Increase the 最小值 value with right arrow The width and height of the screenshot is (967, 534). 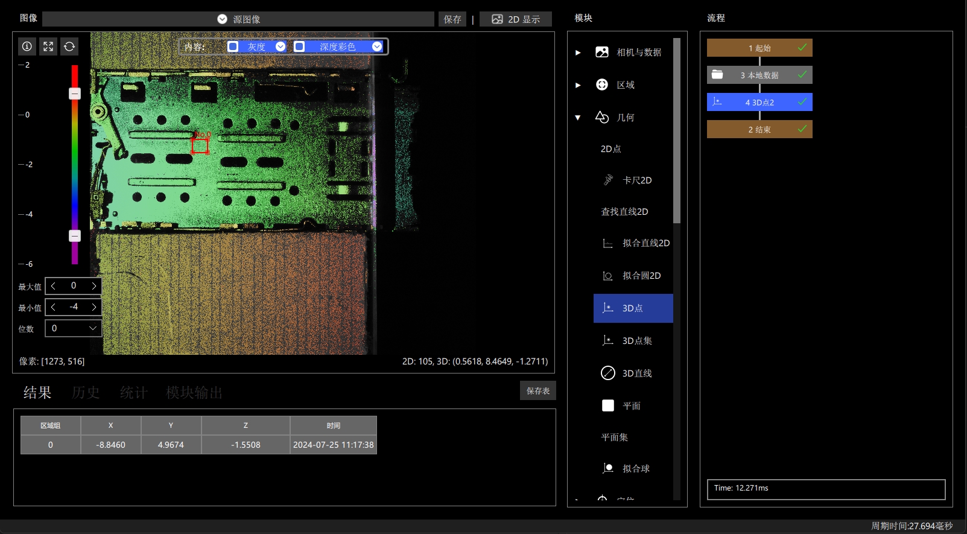pos(94,307)
